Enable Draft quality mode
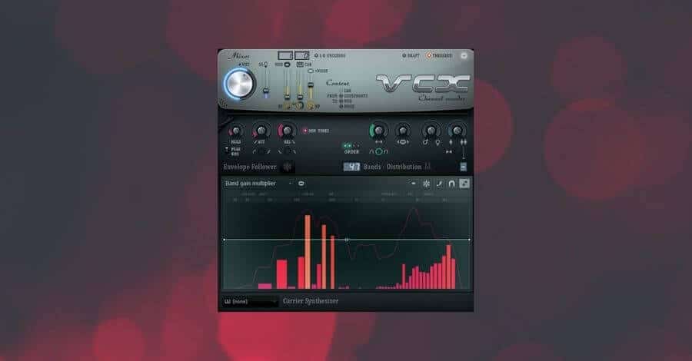Viewport: 692px width, 361px height. [x=411, y=55]
